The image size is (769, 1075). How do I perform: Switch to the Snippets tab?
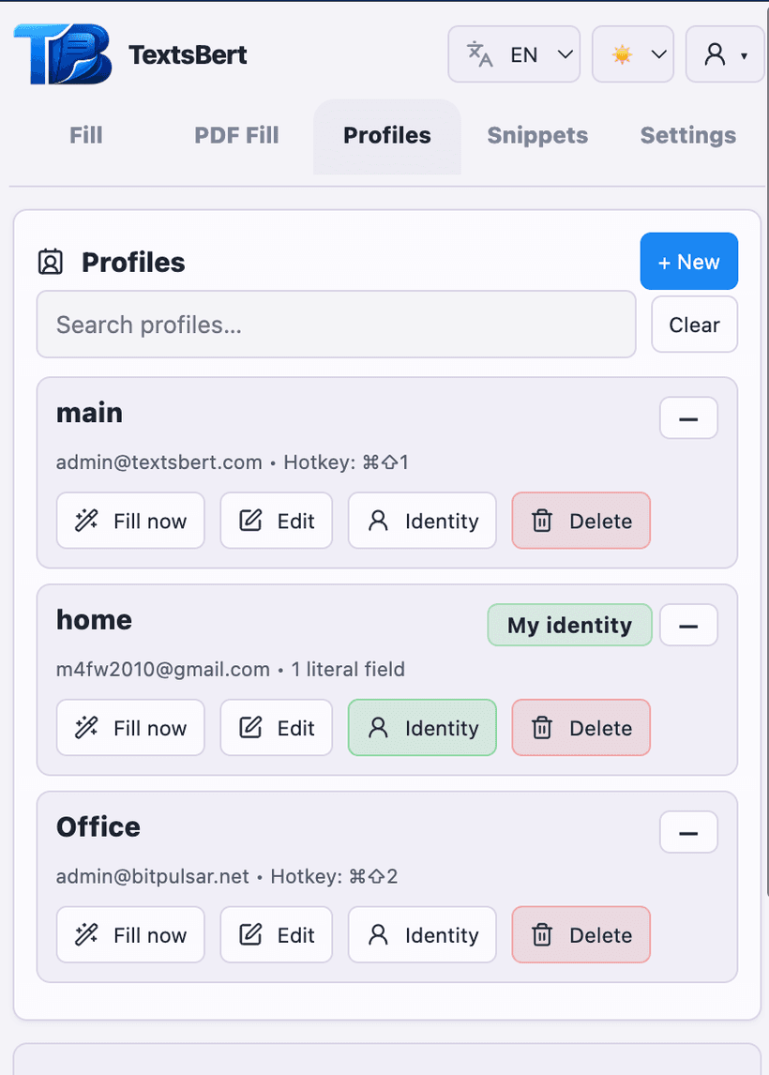[x=536, y=135]
